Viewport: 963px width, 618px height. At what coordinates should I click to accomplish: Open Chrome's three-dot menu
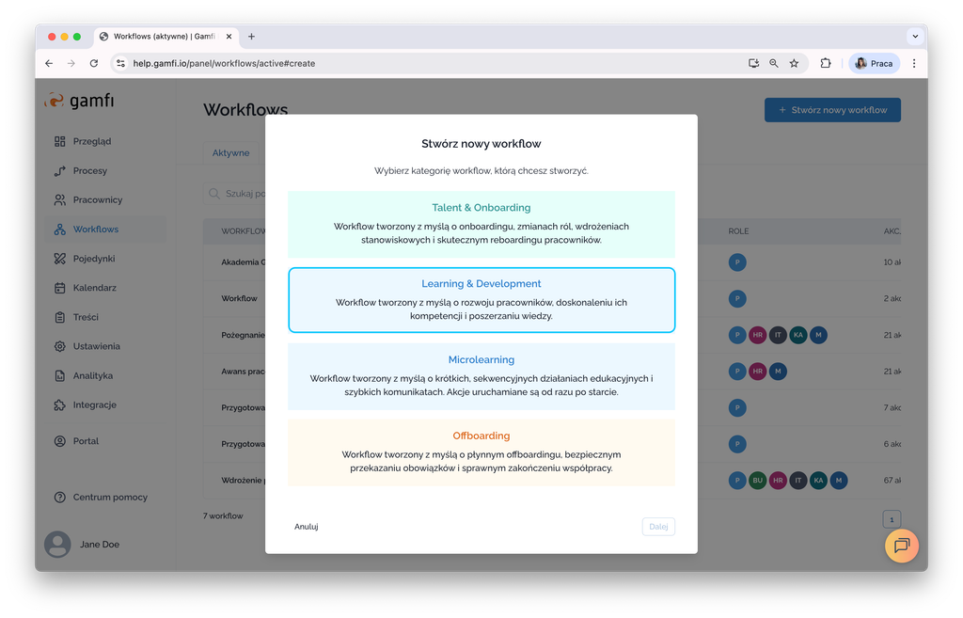pos(914,63)
